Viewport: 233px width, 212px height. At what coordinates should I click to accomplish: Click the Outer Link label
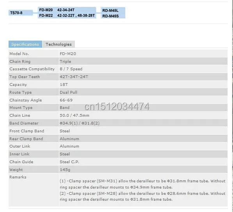click(x=20, y=146)
